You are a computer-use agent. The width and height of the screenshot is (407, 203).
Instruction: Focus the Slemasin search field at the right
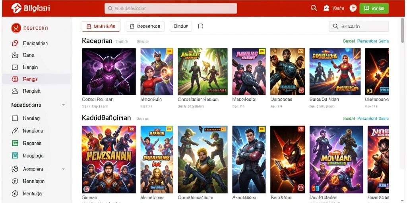tap(359, 27)
